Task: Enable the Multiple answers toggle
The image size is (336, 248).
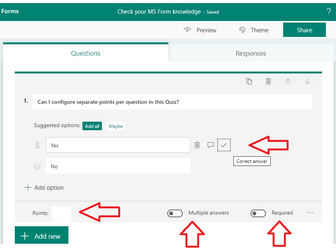Action: [175, 213]
